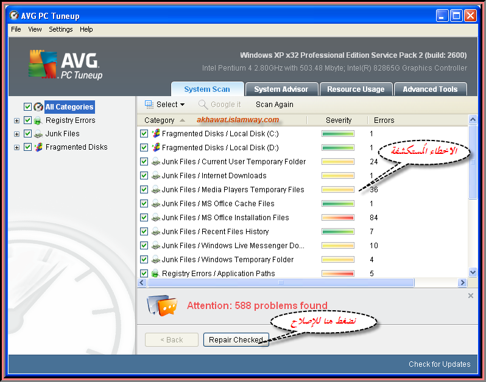Expand the Fragmented Disks tree node
Screen dimensions: 486x382
coord(16,147)
